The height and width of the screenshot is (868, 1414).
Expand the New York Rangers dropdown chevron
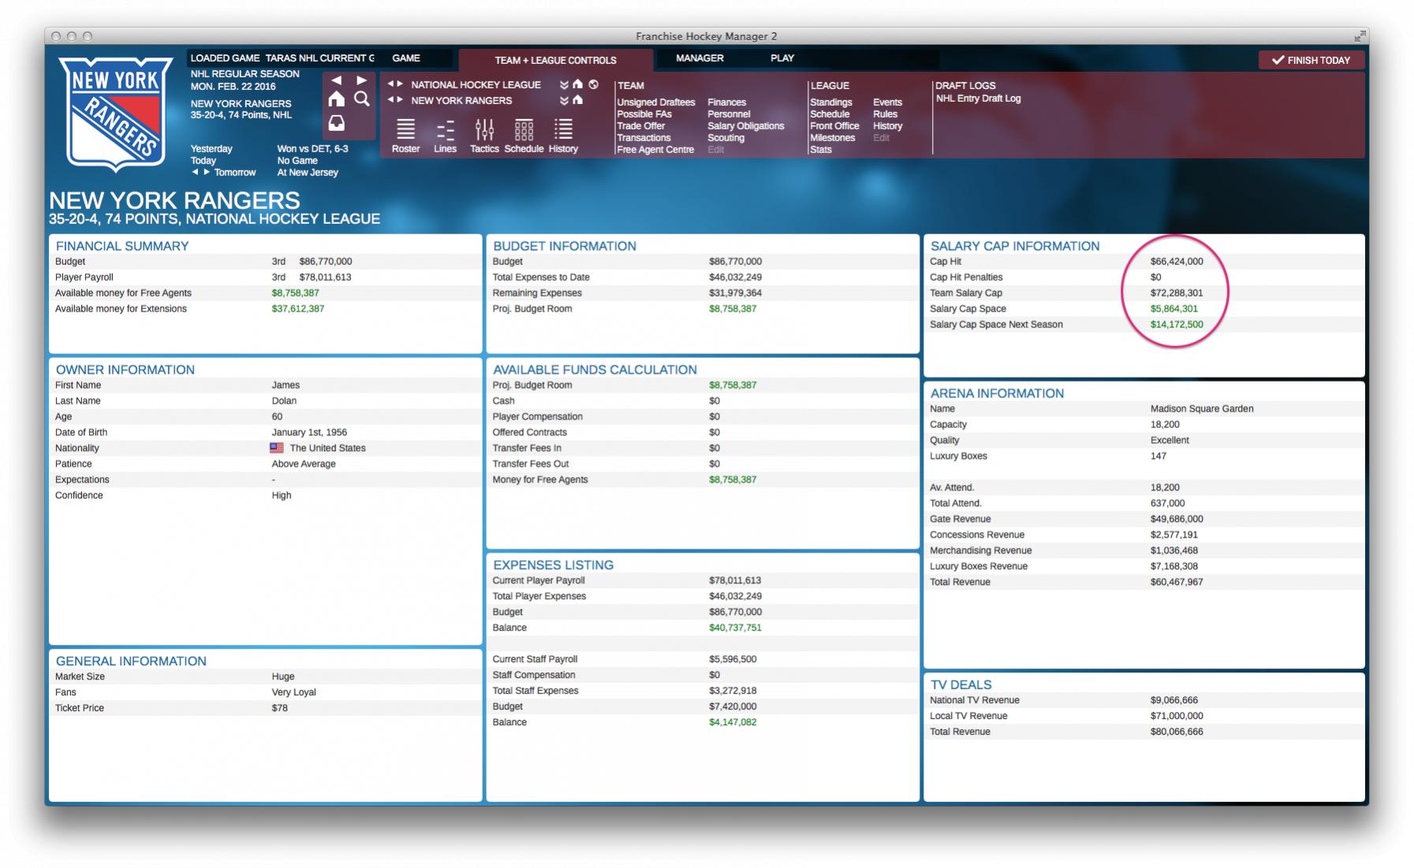pyautogui.click(x=564, y=101)
